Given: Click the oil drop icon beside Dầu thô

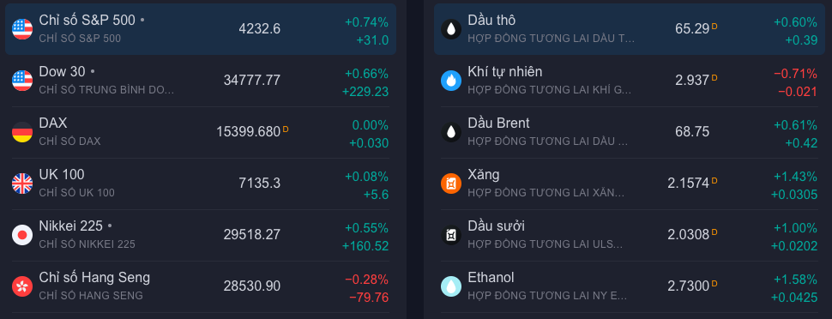Looking at the screenshot, I should (x=451, y=28).
